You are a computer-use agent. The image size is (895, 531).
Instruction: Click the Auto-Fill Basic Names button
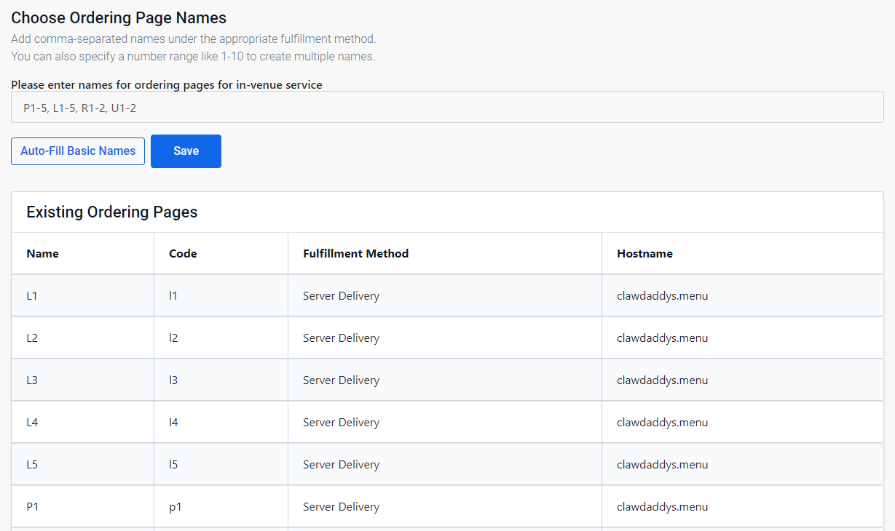pyautogui.click(x=77, y=151)
